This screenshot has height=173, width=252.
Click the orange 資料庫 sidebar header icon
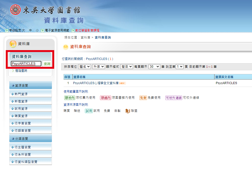click(13, 44)
